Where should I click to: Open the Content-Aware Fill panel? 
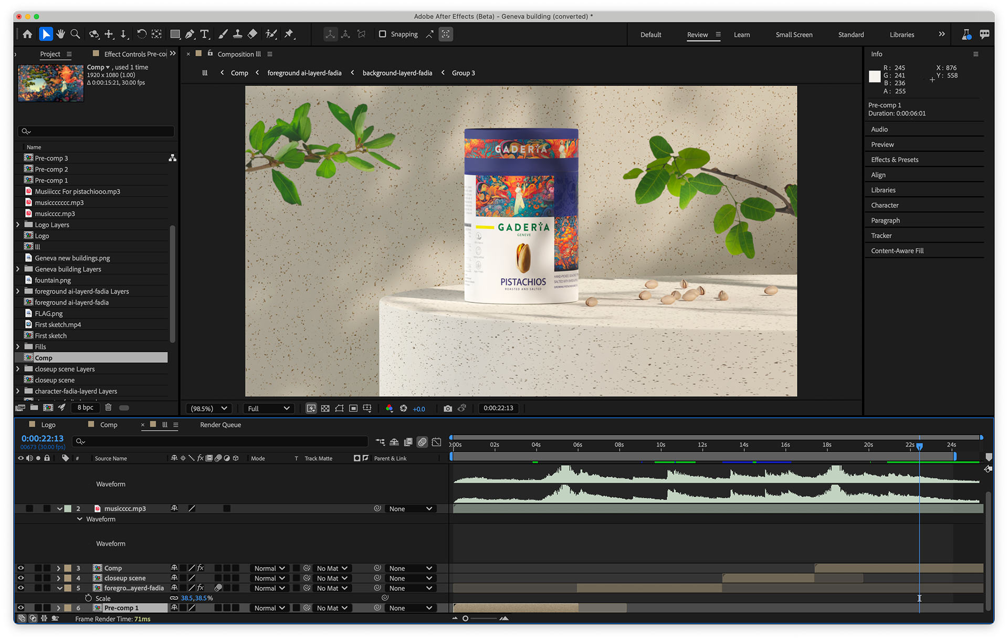click(x=897, y=251)
